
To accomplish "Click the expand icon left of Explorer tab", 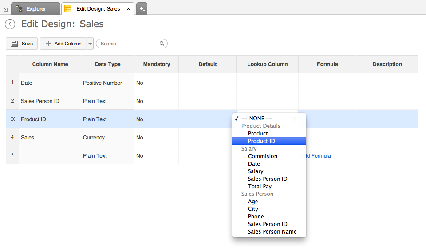I will pos(5,9).
